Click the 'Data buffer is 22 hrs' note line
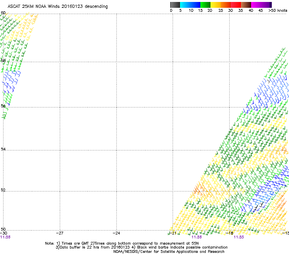 (x=141, y=247)
